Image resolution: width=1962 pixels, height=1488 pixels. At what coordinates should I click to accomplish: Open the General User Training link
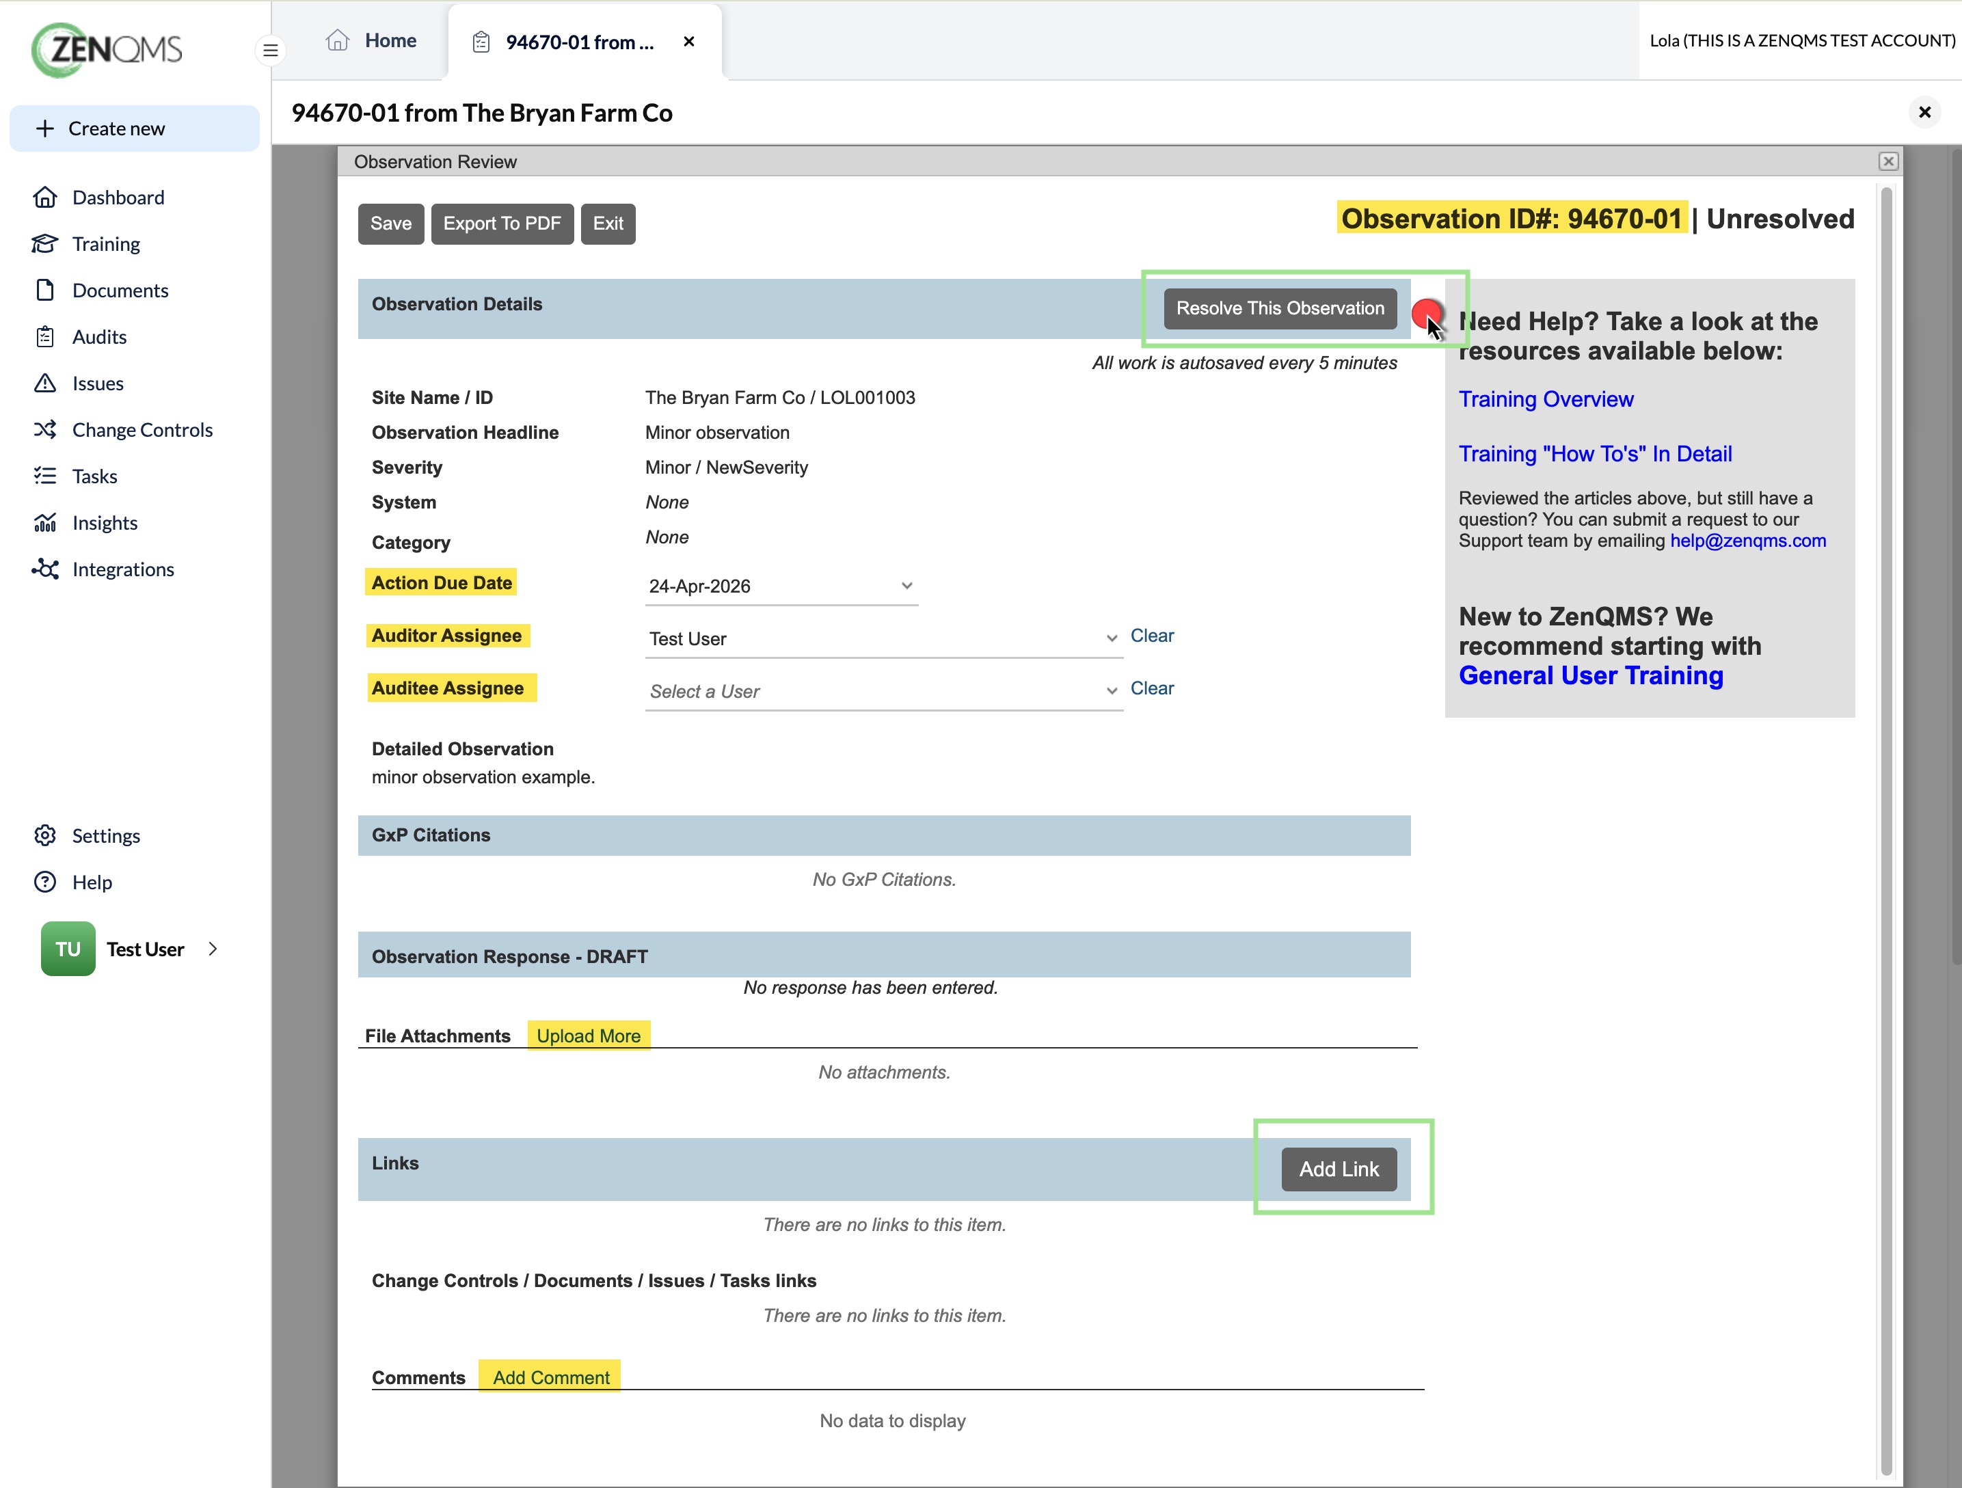(x=1591, y=676)
